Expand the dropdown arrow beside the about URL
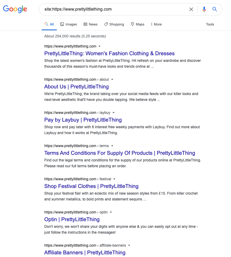Image resolution: width=231 pixels, height=257 pixels. (x=112, y=79)
